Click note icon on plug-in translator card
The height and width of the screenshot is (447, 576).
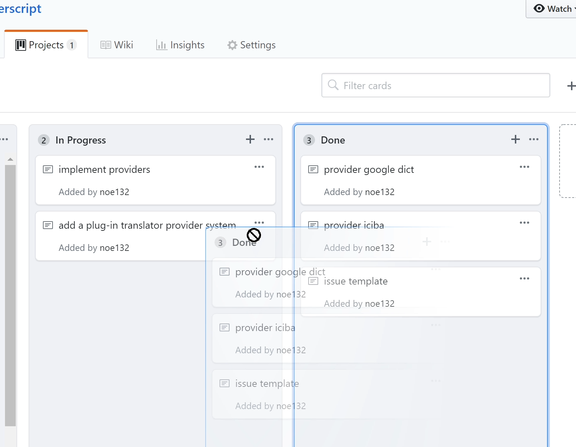(48, 225)
